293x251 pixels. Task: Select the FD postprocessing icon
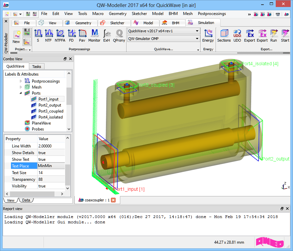click(x=71, y=35)
